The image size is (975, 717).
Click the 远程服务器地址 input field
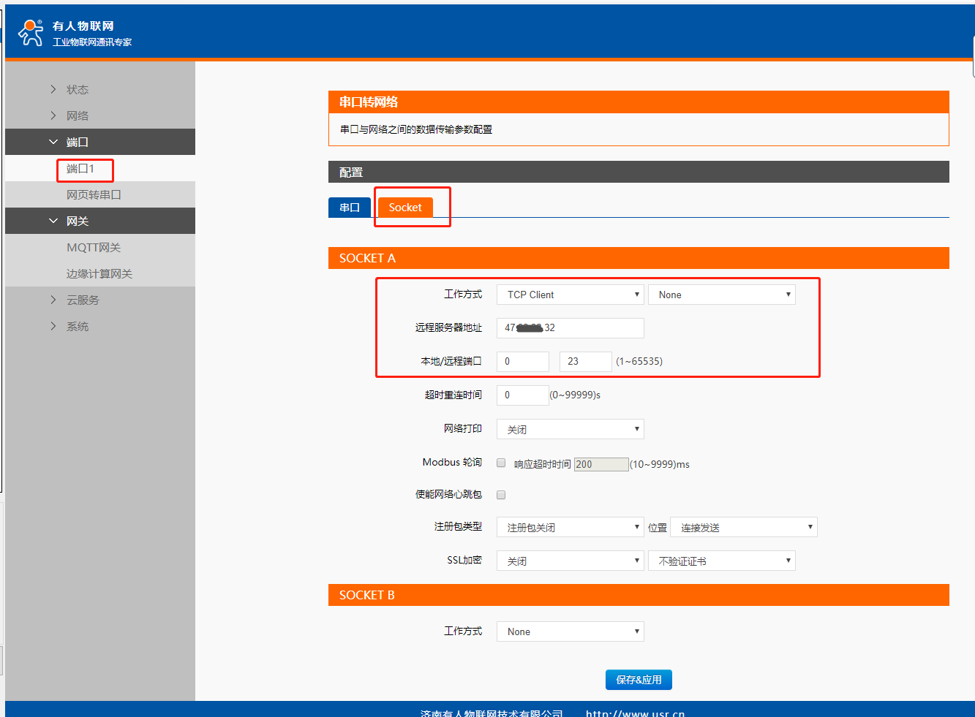(570, 328)
